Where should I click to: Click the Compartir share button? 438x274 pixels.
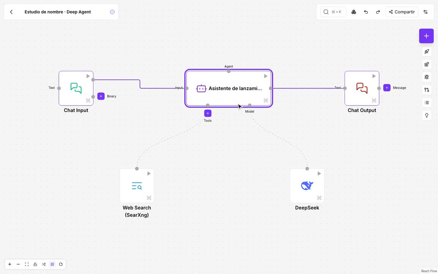click(x=402, y=12)
